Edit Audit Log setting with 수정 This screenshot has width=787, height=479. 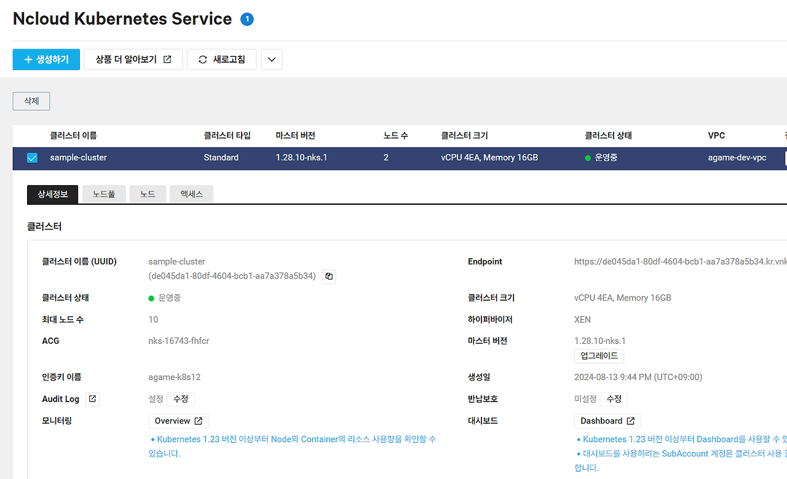coord(181,399)
